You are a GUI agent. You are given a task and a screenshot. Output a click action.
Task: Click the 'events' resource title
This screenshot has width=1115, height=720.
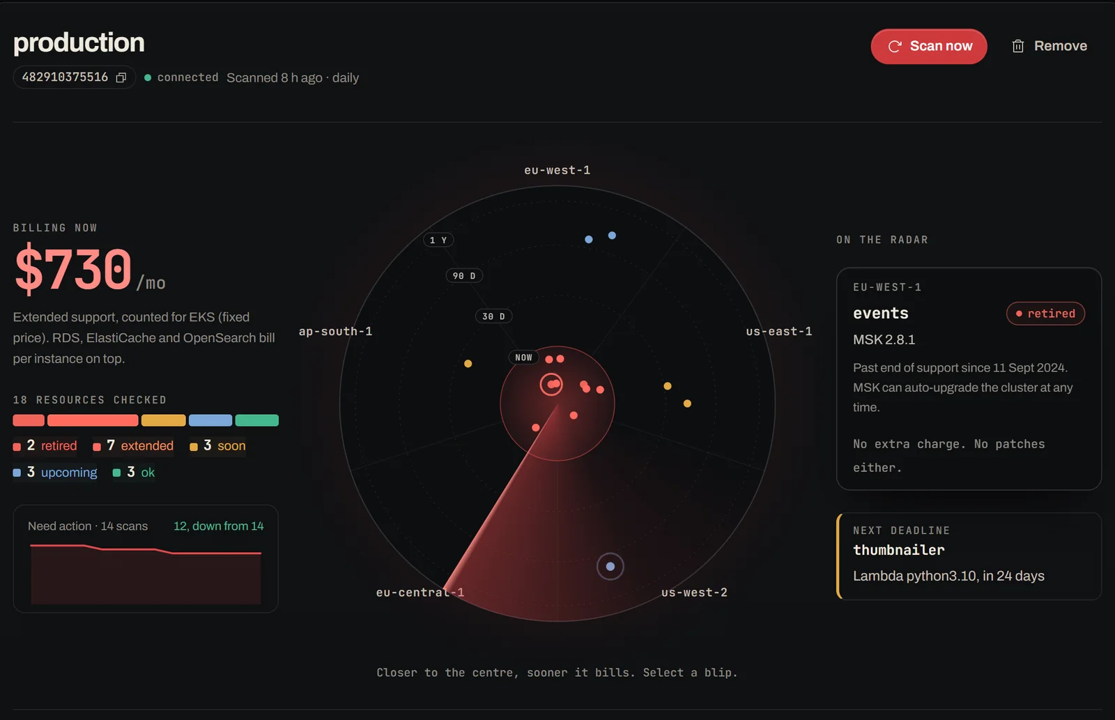point(881,314)
